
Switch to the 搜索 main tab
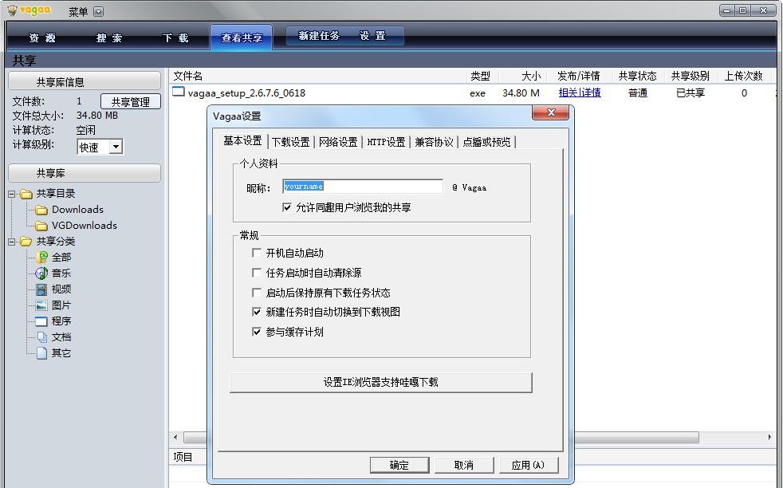click(x=109, y=38)
